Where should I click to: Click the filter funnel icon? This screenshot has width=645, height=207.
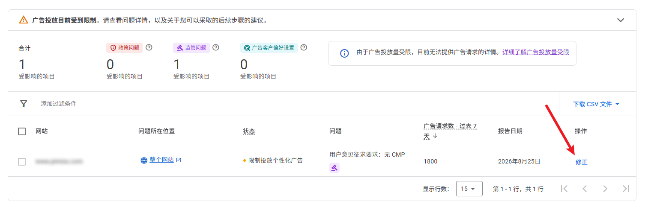click(x=24, y=104)
